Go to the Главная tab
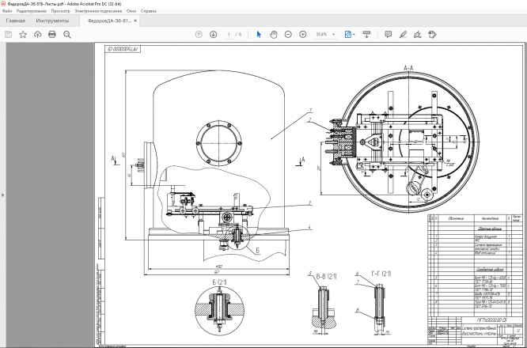Viewport: 527px width, 348px height. 16,21
